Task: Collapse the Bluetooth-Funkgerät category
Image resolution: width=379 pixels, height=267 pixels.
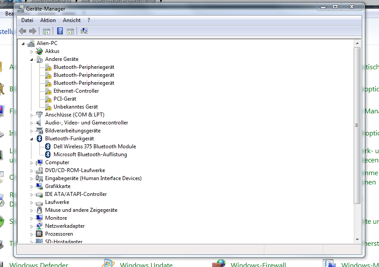Action: 32,139
